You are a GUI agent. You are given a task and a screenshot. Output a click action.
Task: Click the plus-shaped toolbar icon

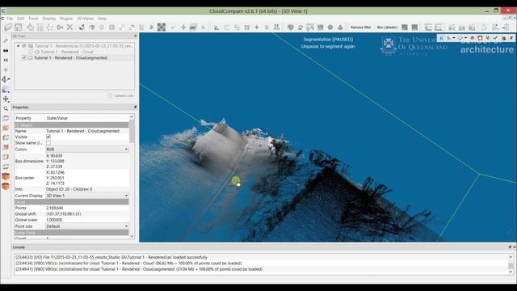coord(257,27)
